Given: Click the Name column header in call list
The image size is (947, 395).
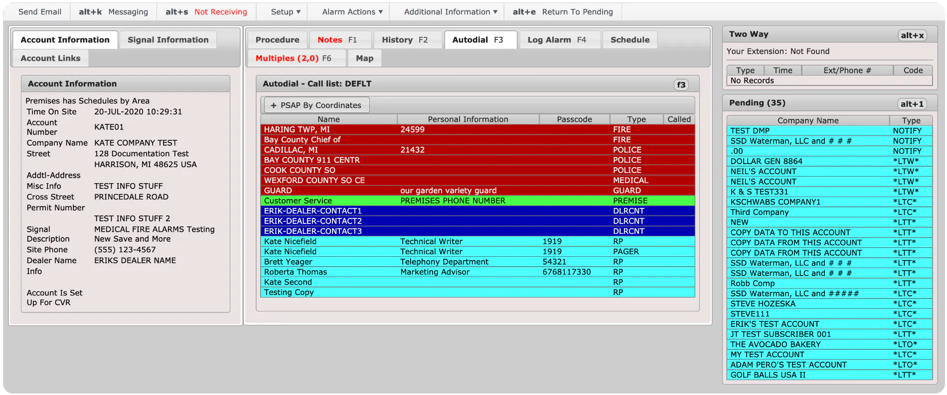Looking at the screenshot, I should (x=328, y=119).
